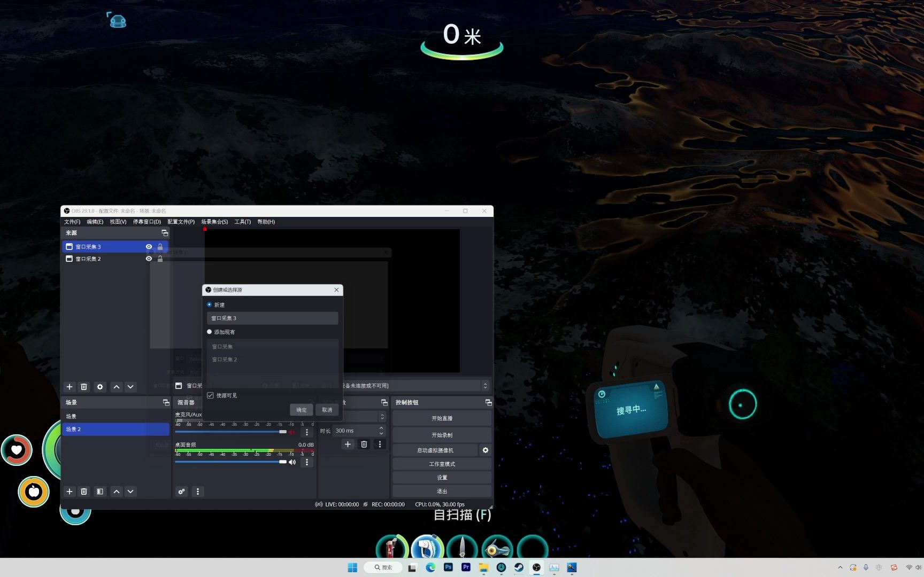Hide 窗口采集 2 with eye icon
Viewport: 924px width, 577px height.
[149, 259]
